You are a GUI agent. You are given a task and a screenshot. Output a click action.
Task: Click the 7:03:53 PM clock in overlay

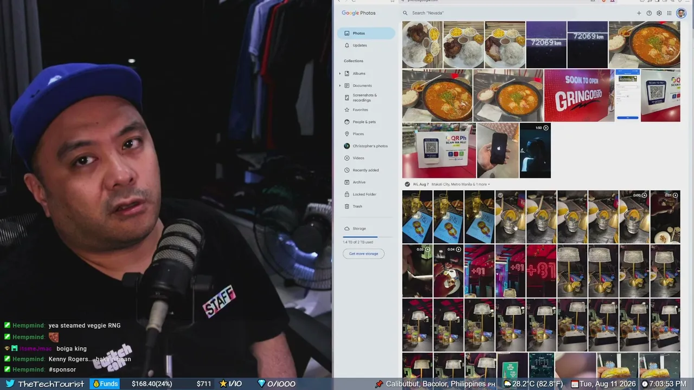click(668, 383)
